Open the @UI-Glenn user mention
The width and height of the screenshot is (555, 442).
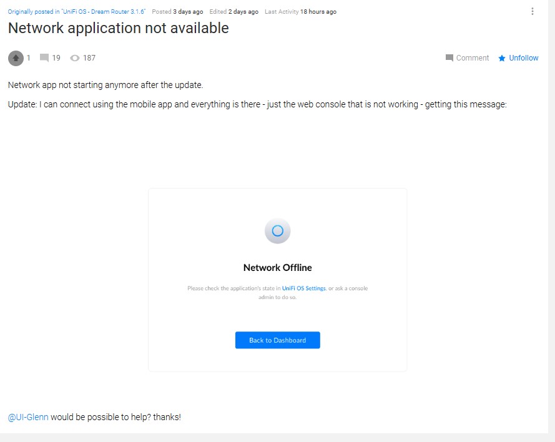28,417
